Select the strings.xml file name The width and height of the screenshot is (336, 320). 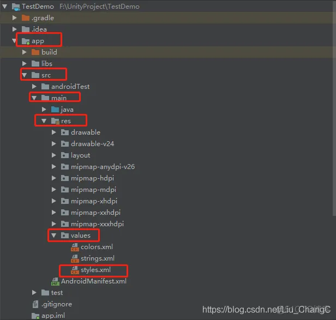tap(98, 258)
